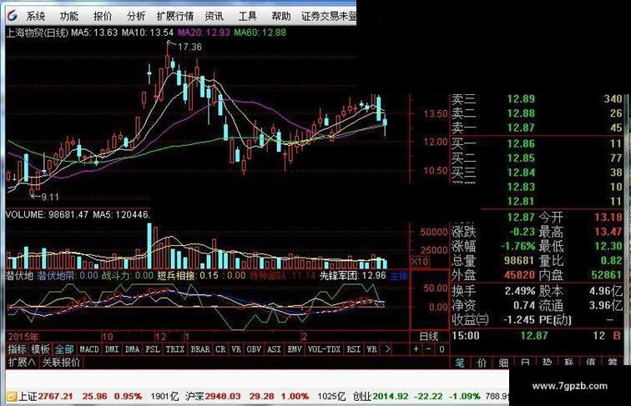Image resolution: width=631 pixels, height=406 pixels.
Task: Click the 沪深 index value 2948.03
Action: [x=223, y=396]
